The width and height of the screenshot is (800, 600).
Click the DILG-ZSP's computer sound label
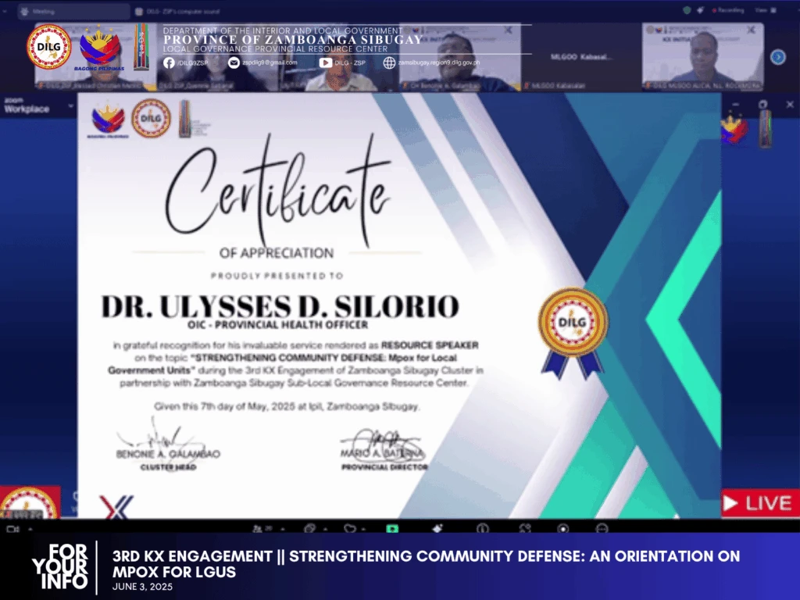(184, 11)
